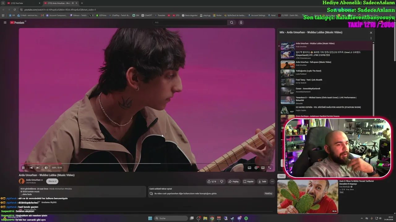Skip to the next video
This screenshot has width=396, height=222.
pos(38,168)
